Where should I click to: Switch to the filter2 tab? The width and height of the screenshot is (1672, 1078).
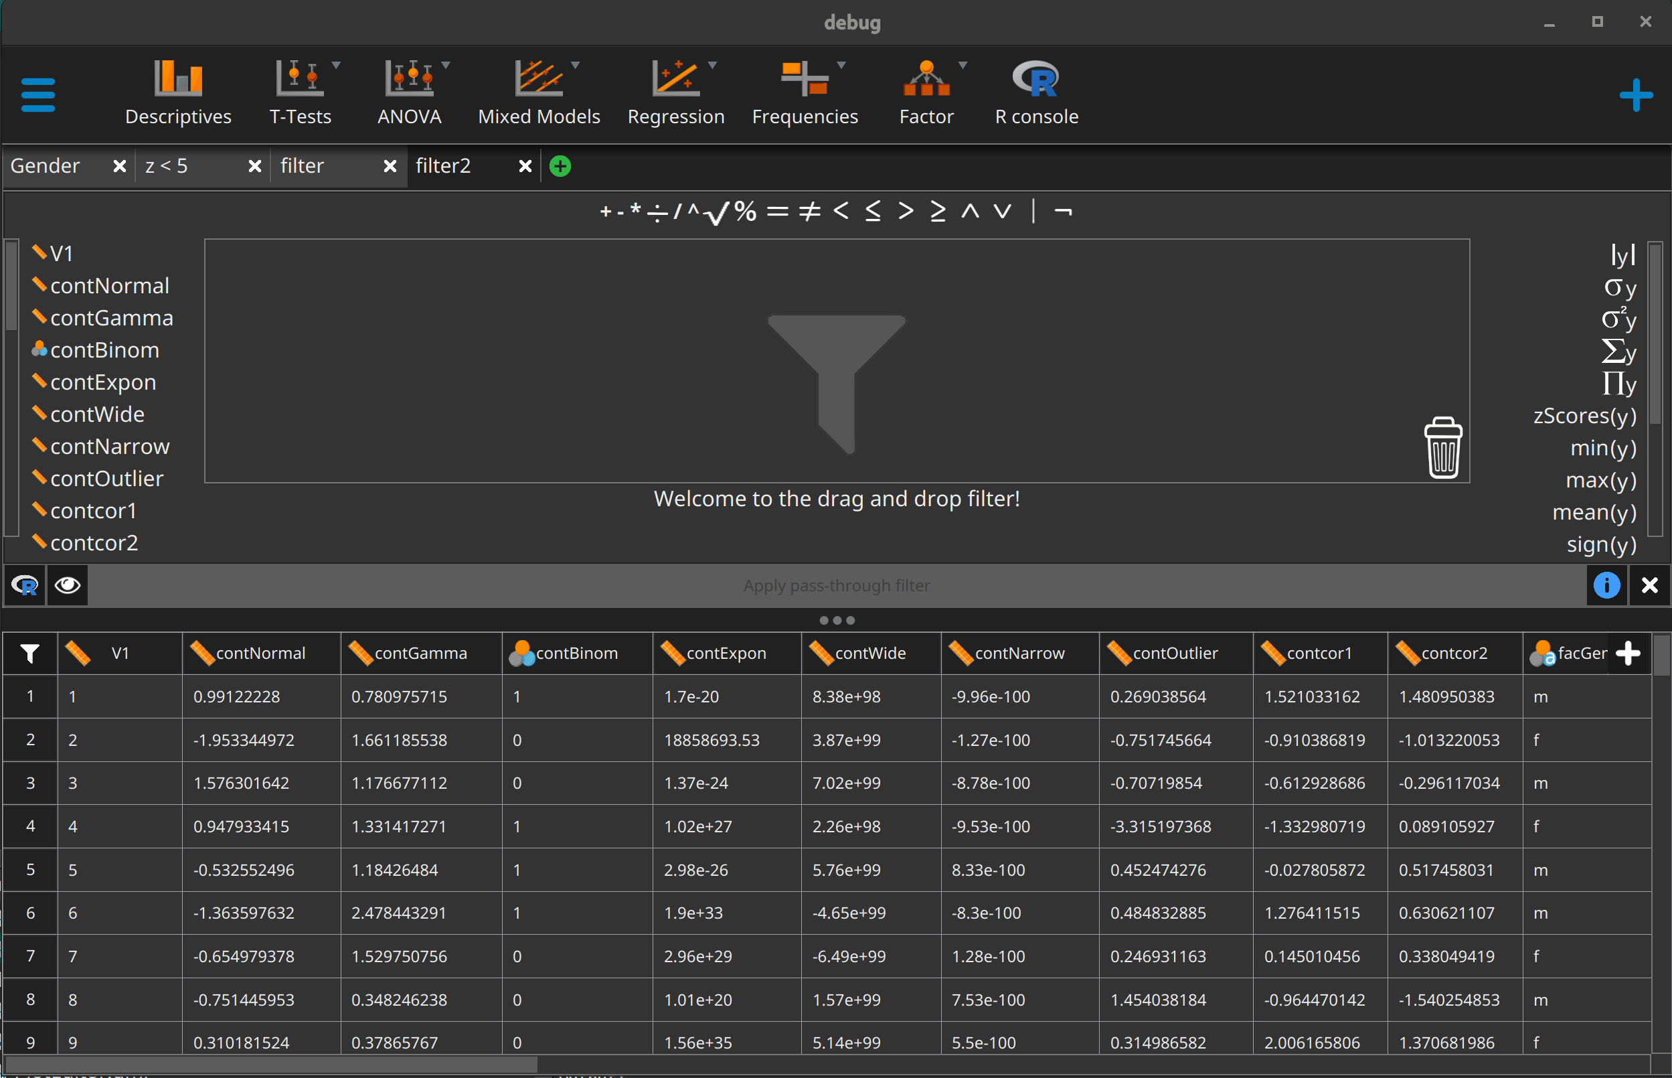click(444, 166)
